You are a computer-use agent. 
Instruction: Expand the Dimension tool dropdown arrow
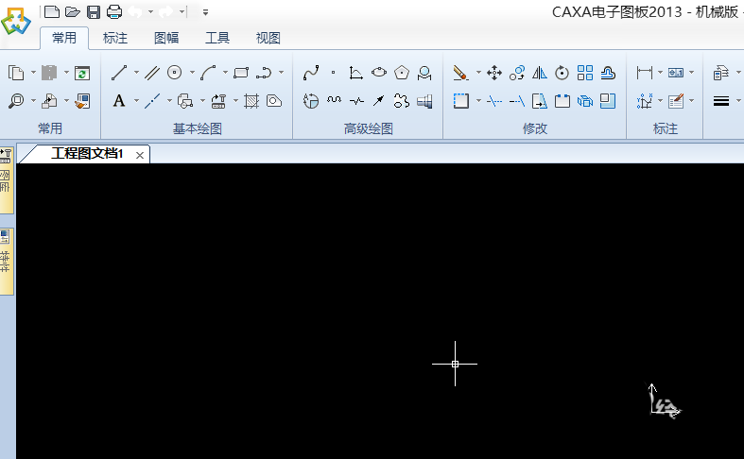(x=660, y=73)
